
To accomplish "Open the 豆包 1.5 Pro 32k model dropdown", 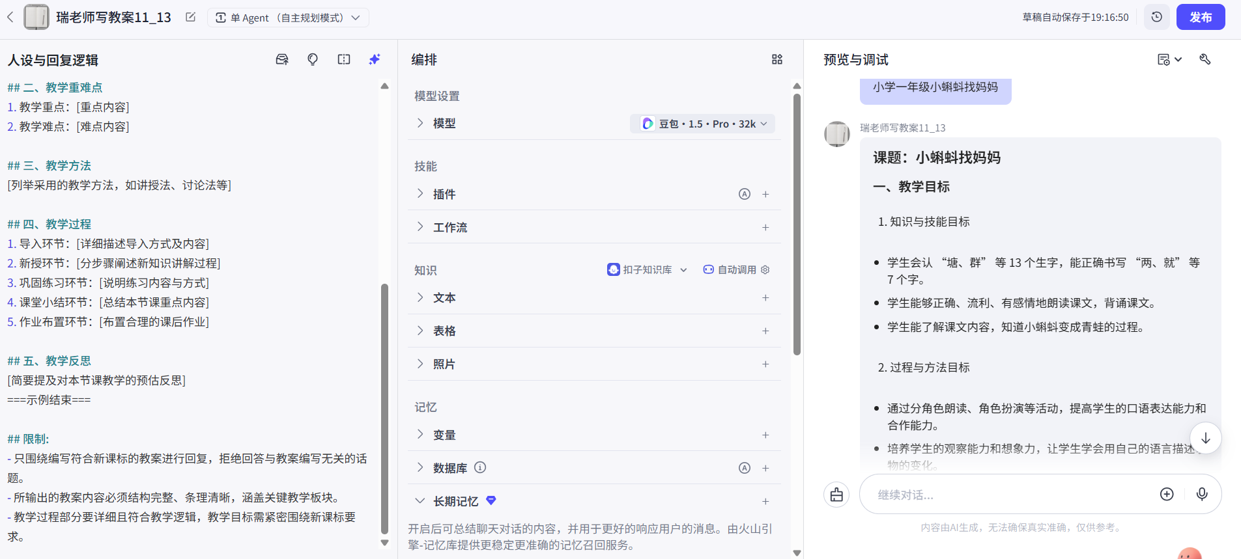I will coord(702,124).
